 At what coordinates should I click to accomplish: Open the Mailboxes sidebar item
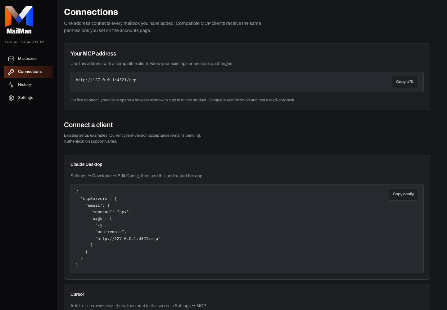(29, 59)
